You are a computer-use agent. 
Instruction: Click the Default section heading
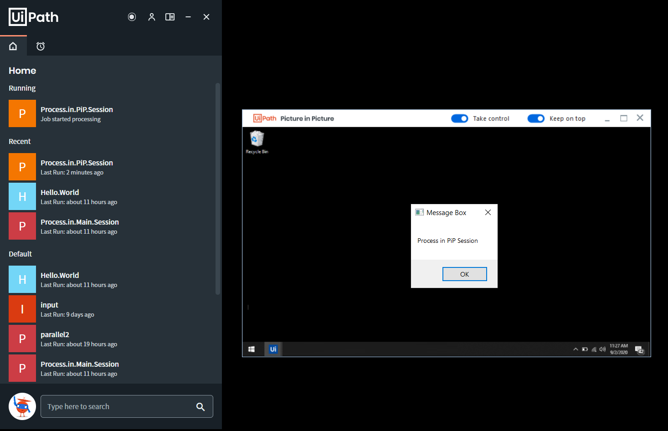point(20,254)
